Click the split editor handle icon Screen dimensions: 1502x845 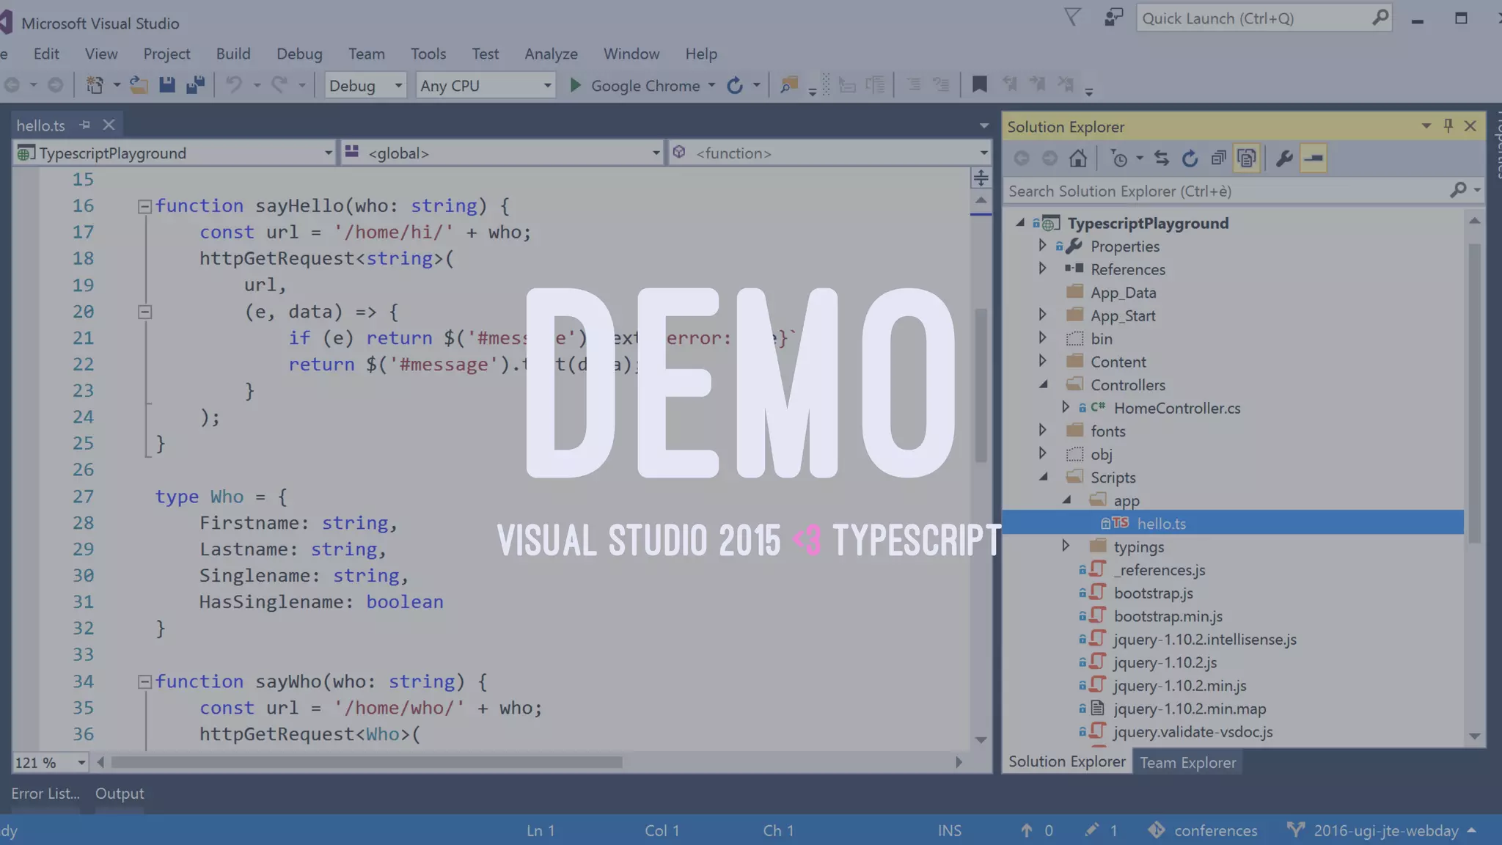[x=981, y=178]
